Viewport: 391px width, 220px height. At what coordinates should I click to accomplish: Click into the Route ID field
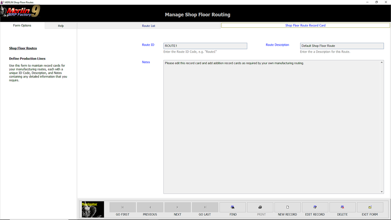[205, 46]
